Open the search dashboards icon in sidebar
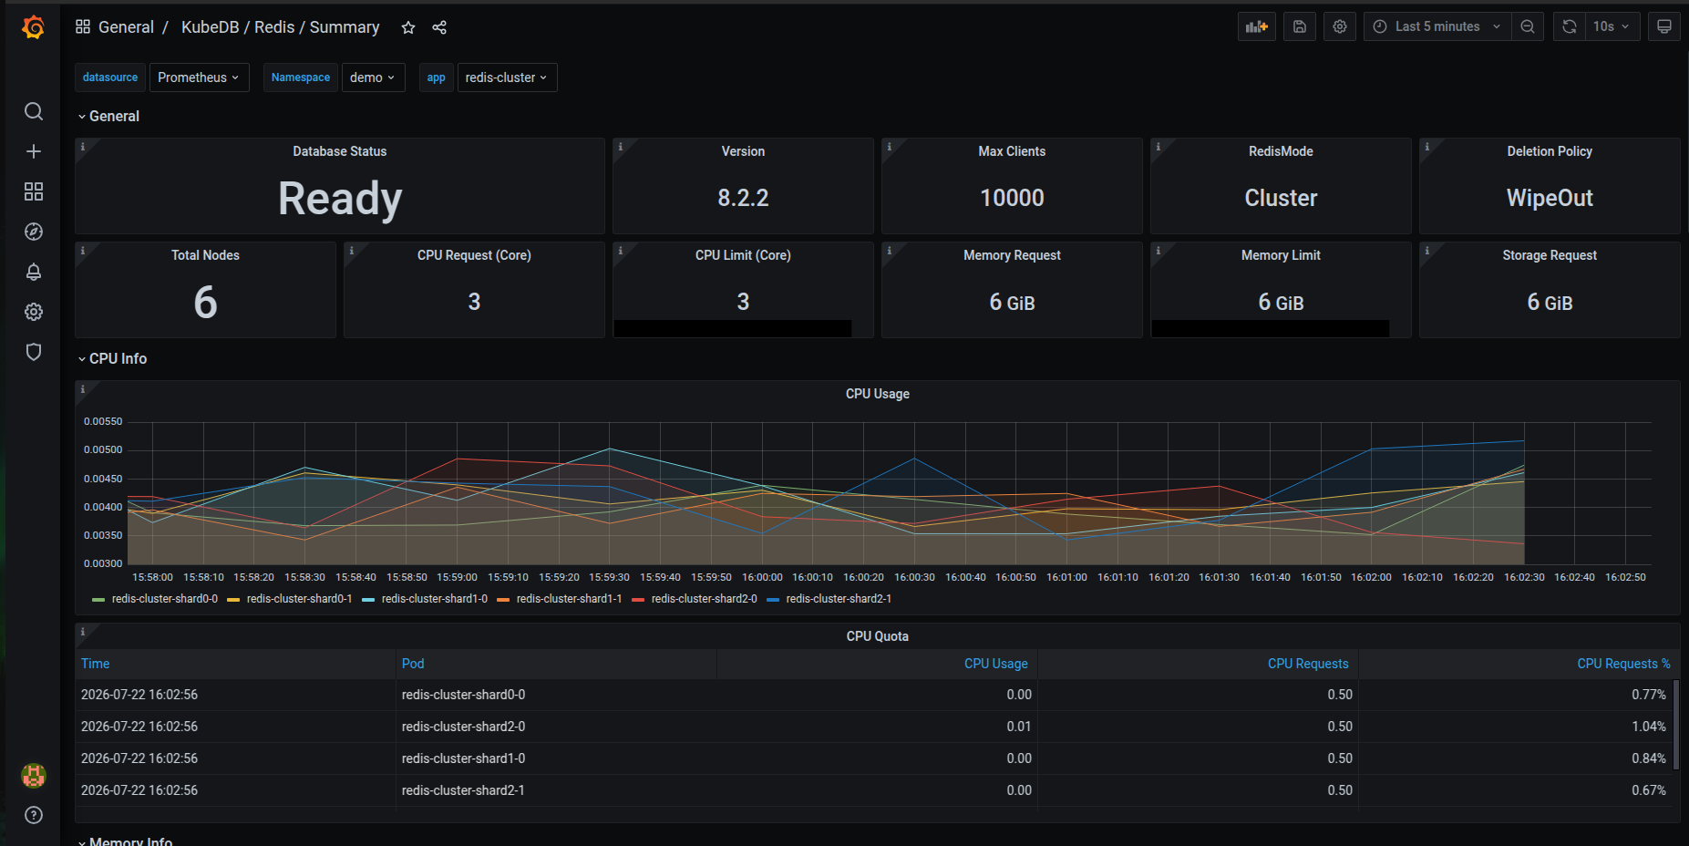 point(34,111)
